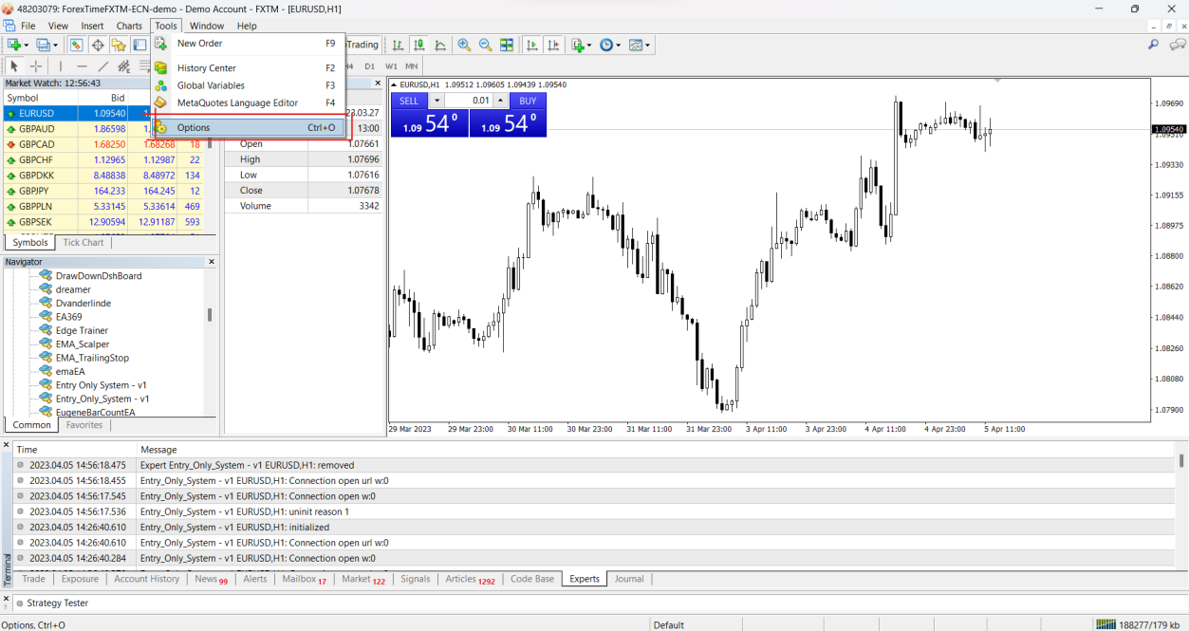Toggle AutoTrading on the toolbar
This screenshot has width=1189, height=631.
click(361, 44)
